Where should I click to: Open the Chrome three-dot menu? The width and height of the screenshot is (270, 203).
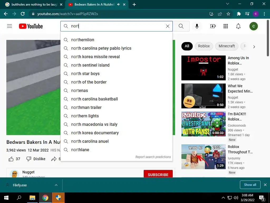[x=264, y=14]
